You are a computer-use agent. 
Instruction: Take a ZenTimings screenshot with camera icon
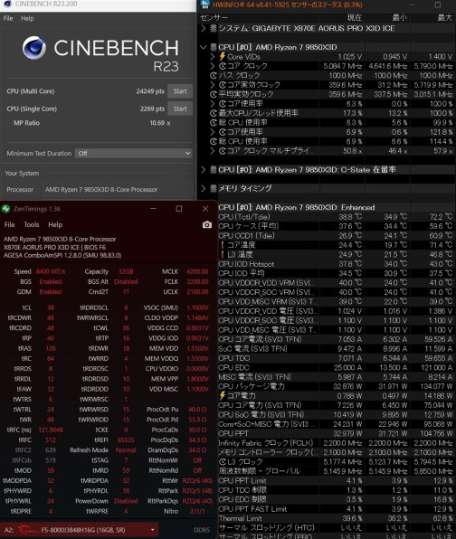pyautogui.click(x=207, y=225)
